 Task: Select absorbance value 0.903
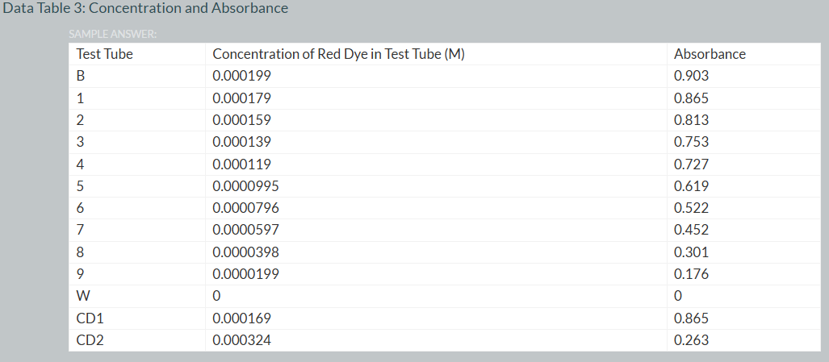click(691, 77)
